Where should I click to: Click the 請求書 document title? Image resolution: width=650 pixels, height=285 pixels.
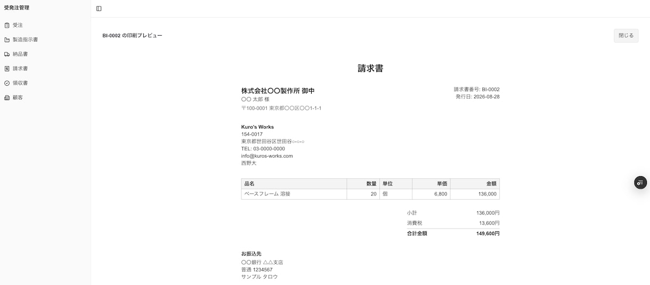370,68
